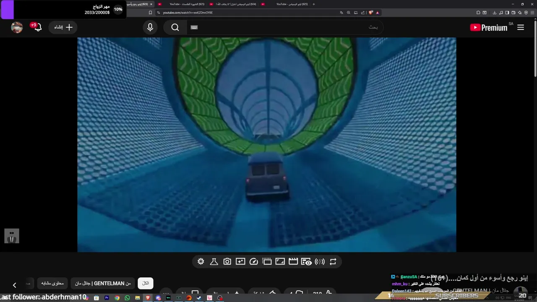This screenshot has height=302, width=537.
Task: Open the playback speed gauge icon
Action: [x=253, y=262]
